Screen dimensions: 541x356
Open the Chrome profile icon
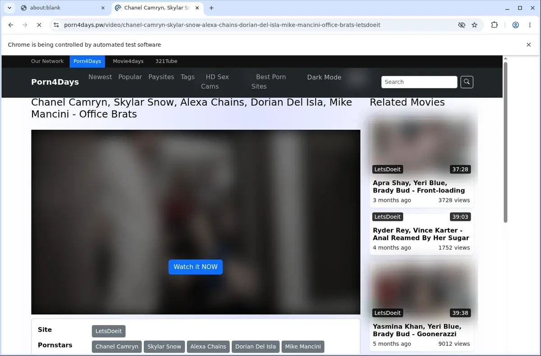pos(516,25)
